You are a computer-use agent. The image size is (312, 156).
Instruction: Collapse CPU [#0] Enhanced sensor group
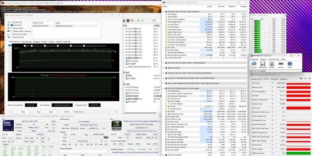pyautogui.click(x=163, y=12)
